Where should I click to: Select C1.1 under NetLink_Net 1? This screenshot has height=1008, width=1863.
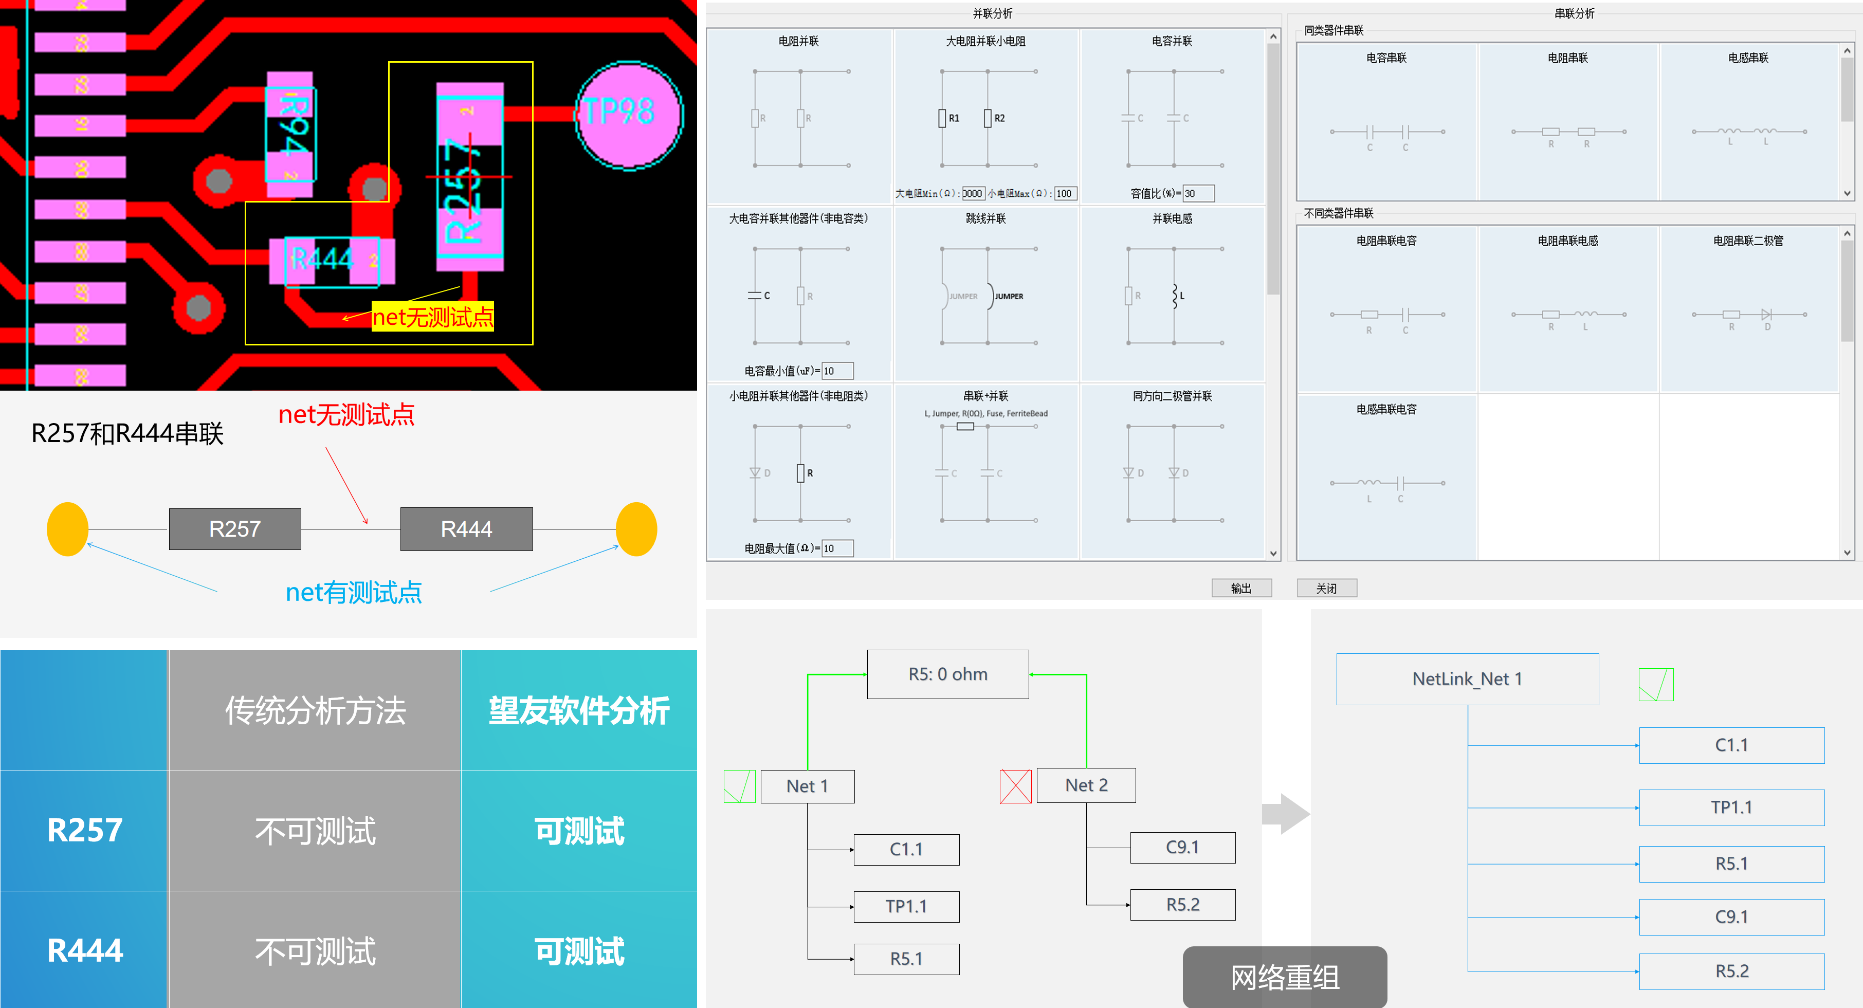1731,745
